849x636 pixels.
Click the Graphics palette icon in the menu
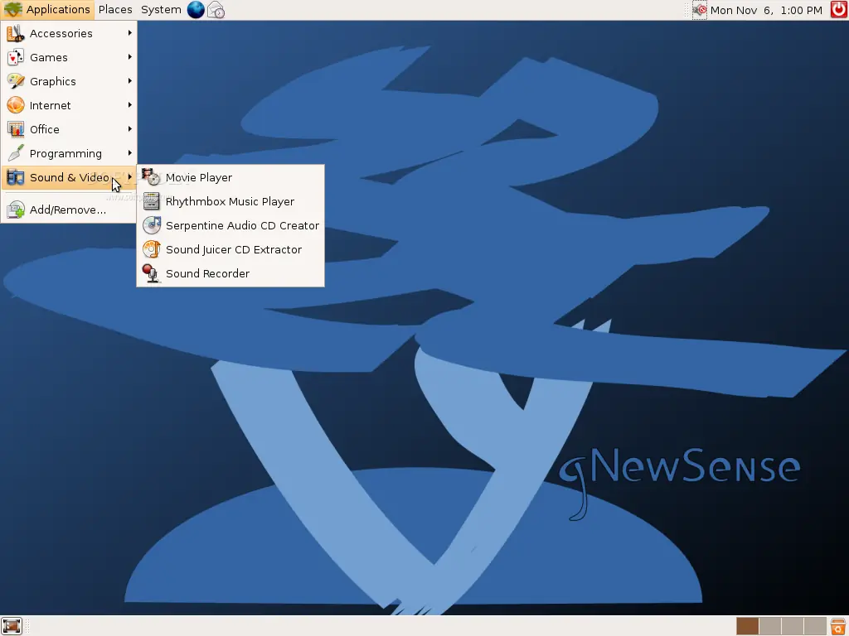click(x=15, y=81)
